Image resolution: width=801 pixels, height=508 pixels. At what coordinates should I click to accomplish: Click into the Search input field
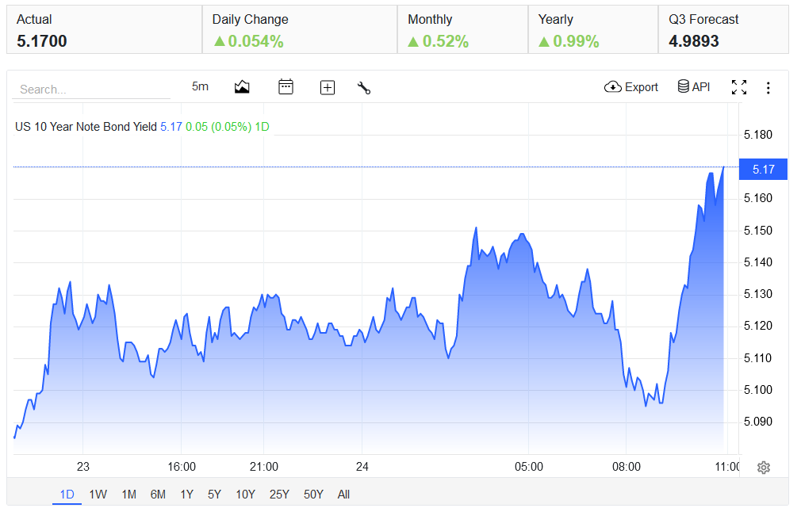pyautogui.click(x=91, y=90)
